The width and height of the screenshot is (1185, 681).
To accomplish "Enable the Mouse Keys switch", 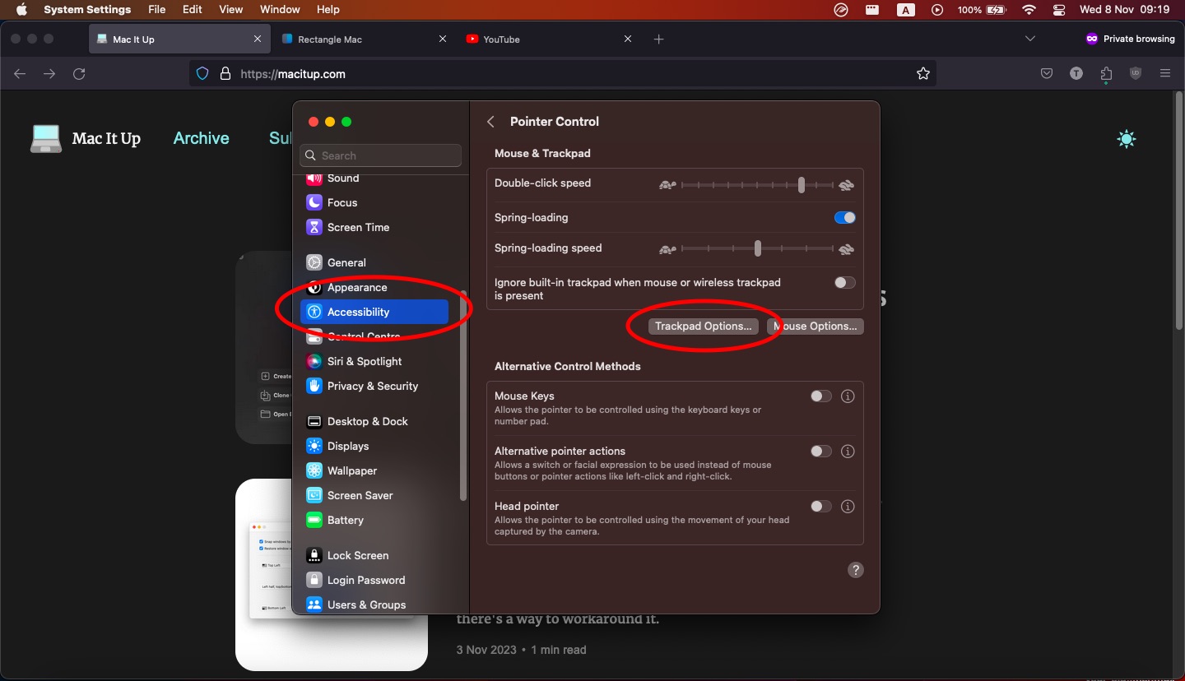I will (820, 396).
